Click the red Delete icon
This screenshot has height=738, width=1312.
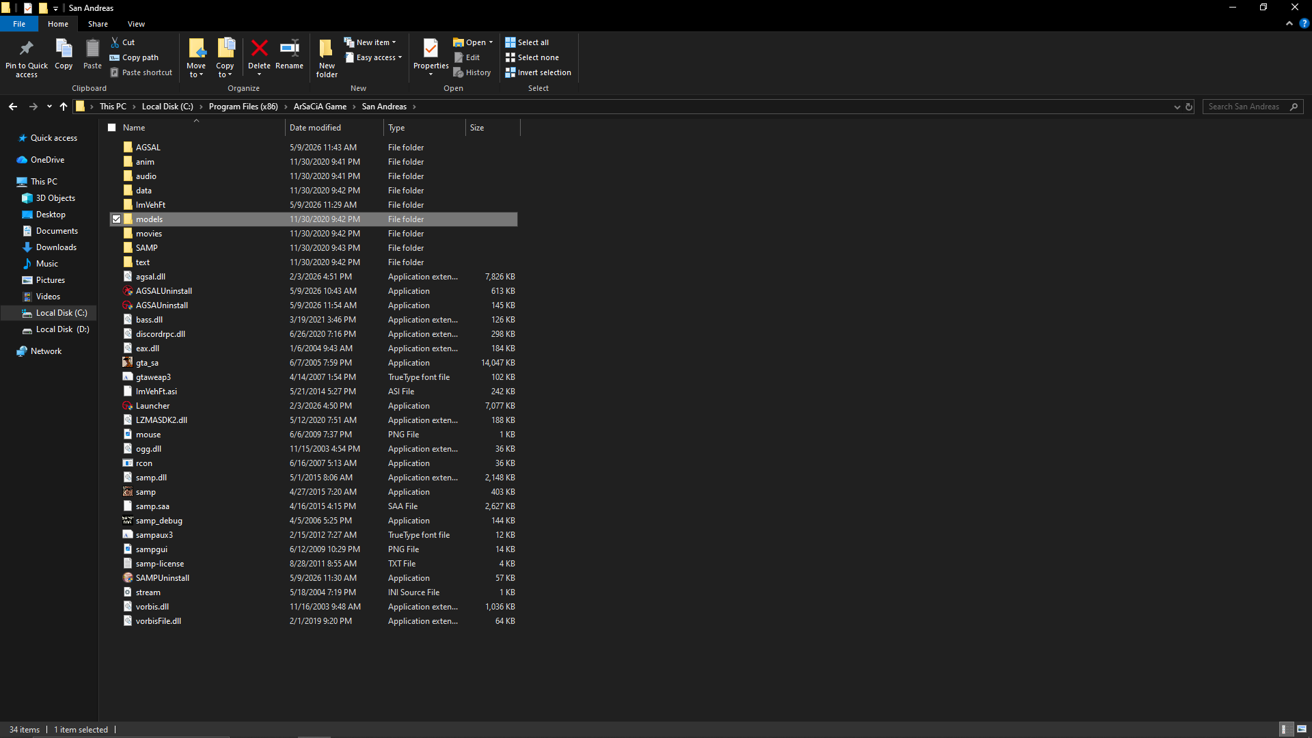[x=259, y=49]
